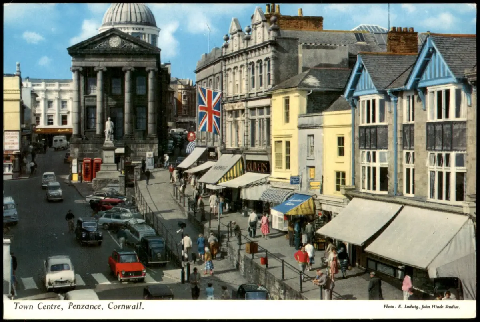This screenshot has height=322, width=480.
Task: Click the clock on the building pediment
Action: tap(114, 41)
